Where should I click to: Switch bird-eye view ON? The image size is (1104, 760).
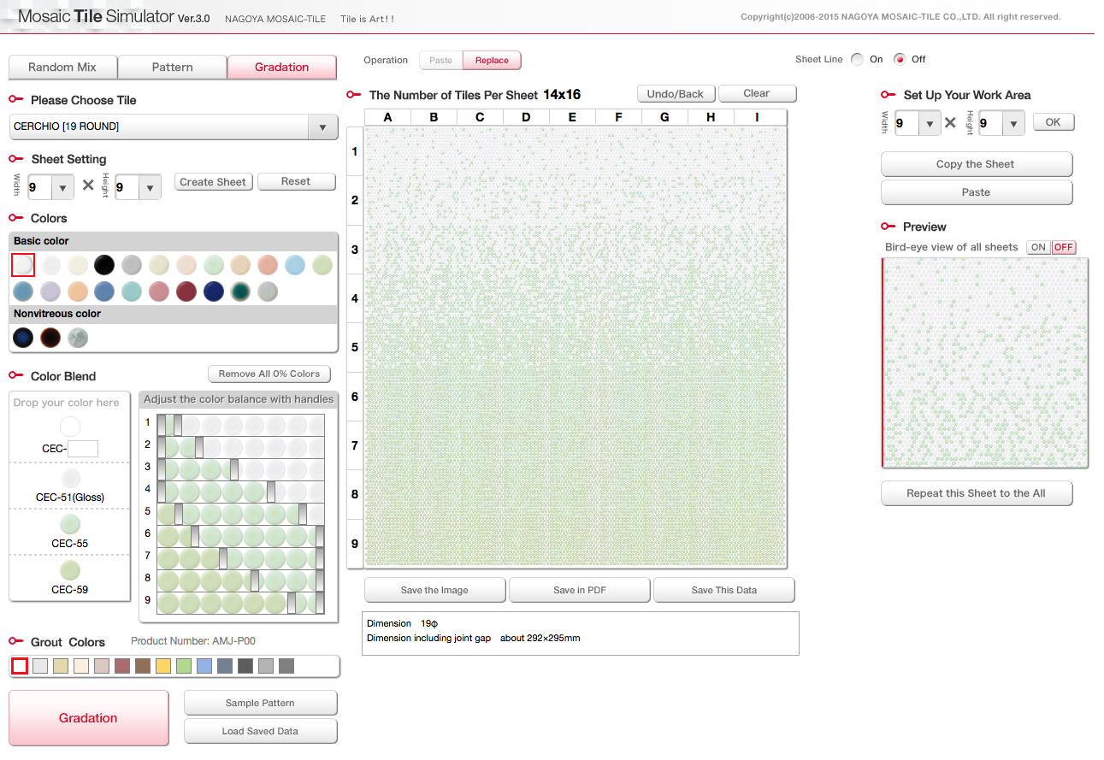[1038, 247]
